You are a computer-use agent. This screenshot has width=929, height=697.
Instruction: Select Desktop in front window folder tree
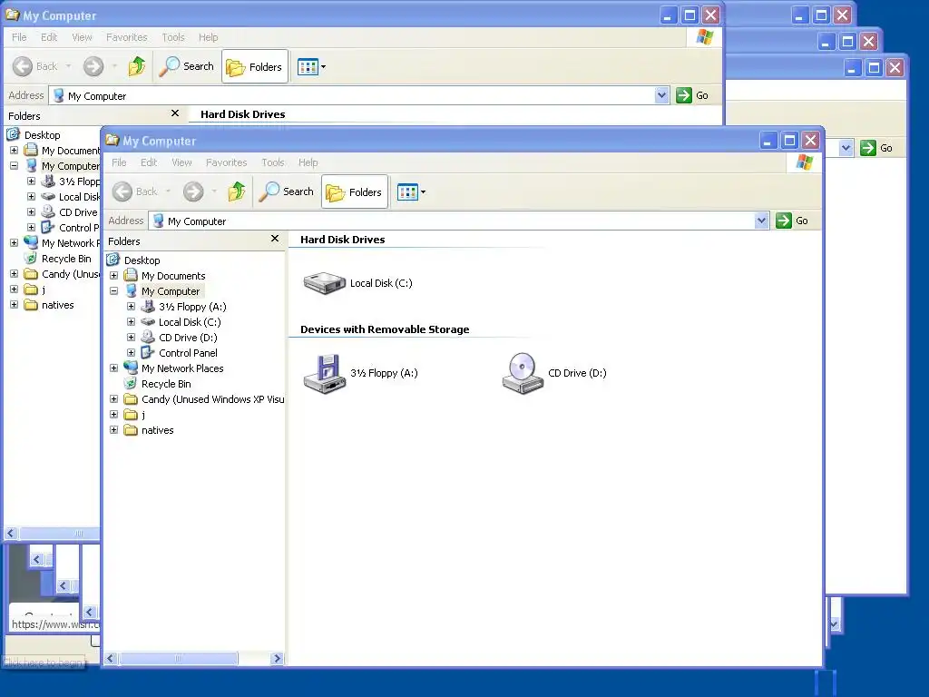point(142,260)
